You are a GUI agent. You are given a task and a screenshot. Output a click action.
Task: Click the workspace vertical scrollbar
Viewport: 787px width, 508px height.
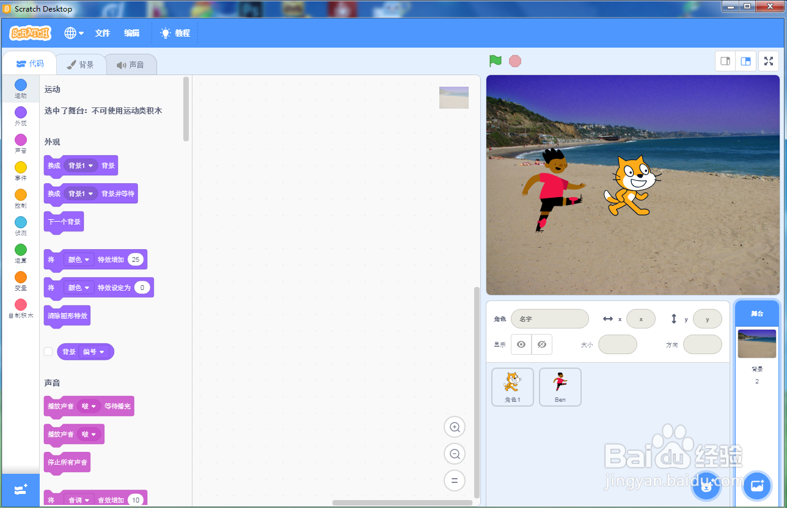(477, 392)
